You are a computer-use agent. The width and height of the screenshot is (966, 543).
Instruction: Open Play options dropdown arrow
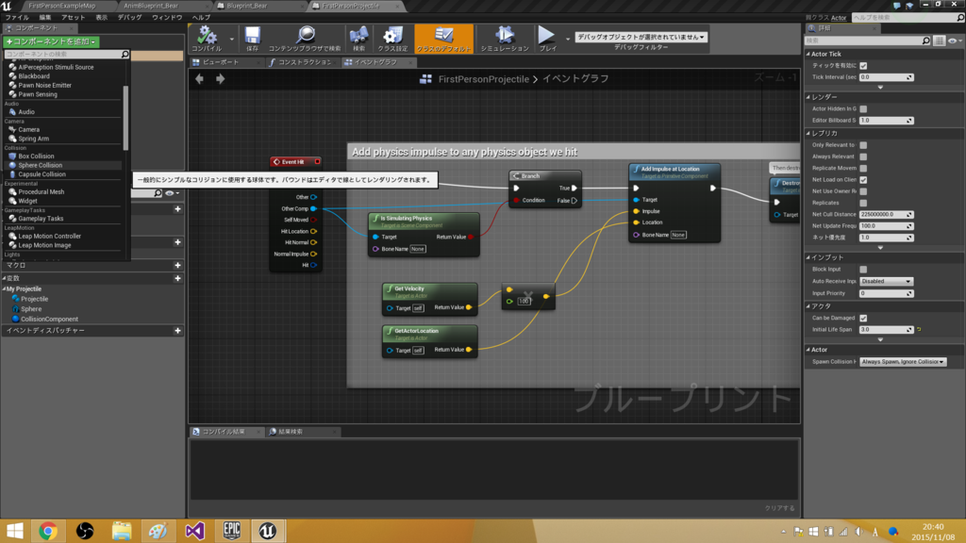point(568,39)
